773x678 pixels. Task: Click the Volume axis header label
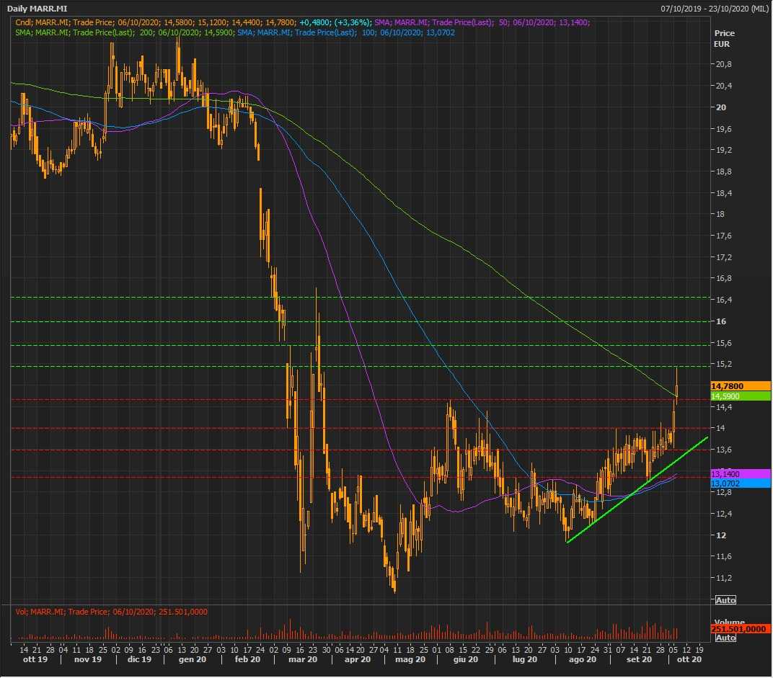[728, 621]
